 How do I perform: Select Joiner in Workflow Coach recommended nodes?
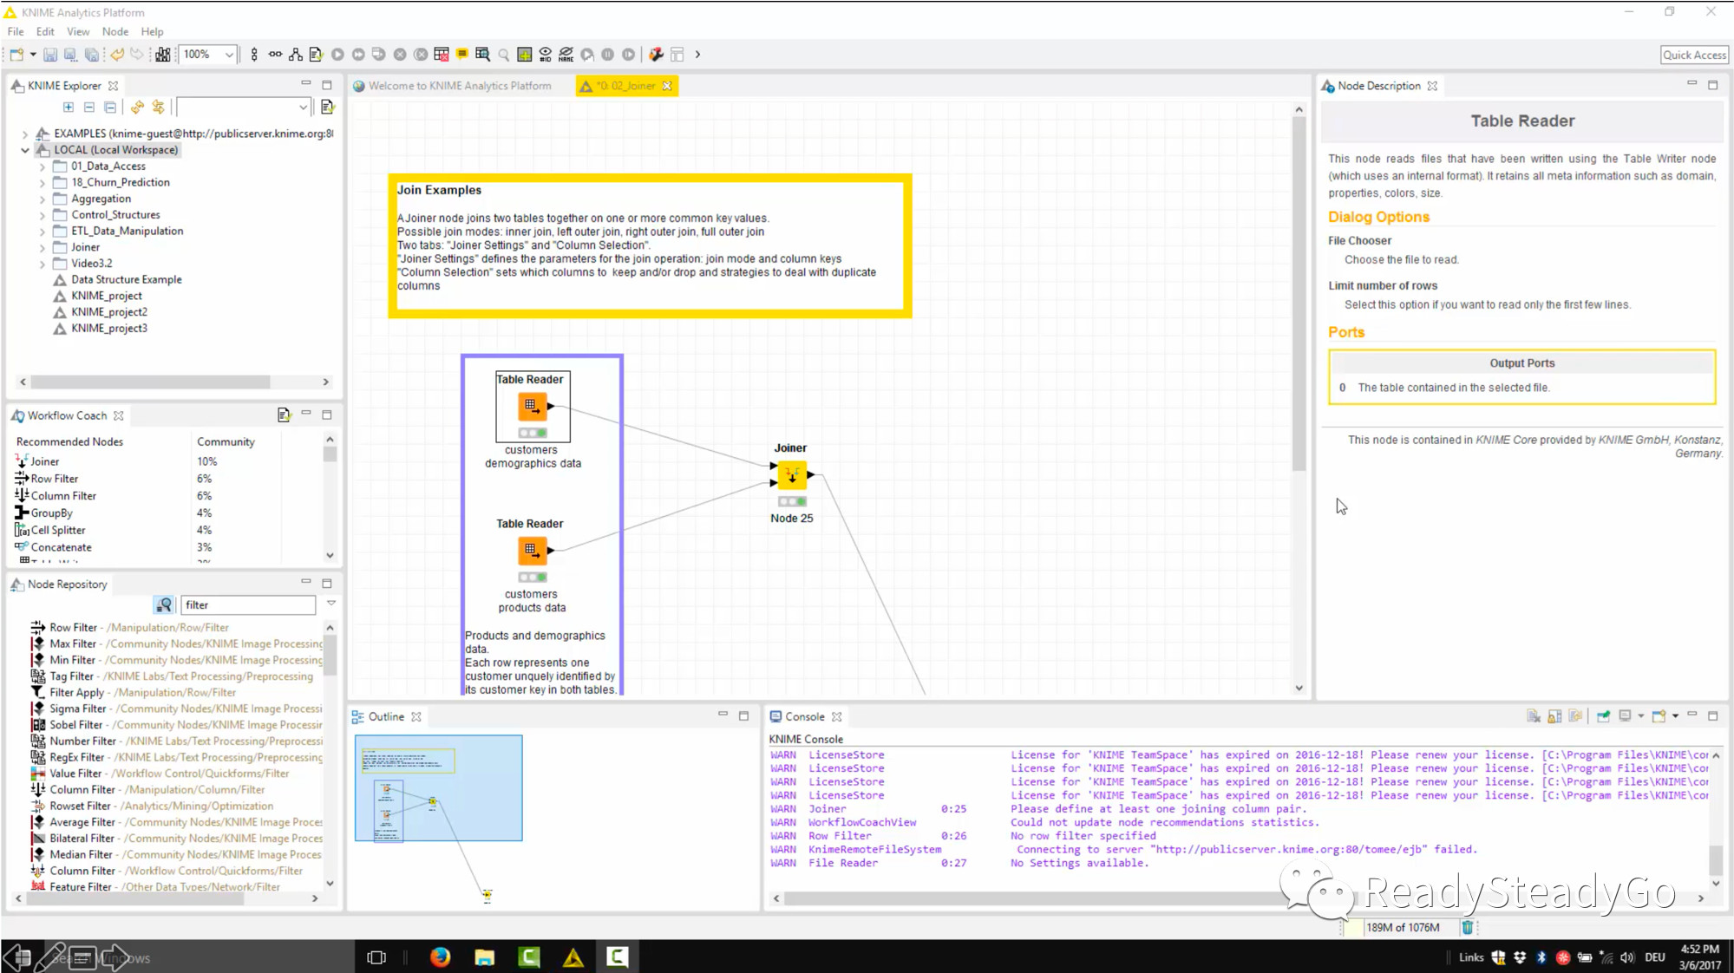click(x=45, y=461)
